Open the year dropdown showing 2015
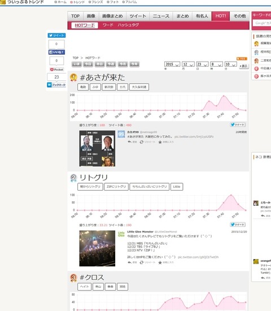This screenshot has width=271, height=311. point(172,64)
